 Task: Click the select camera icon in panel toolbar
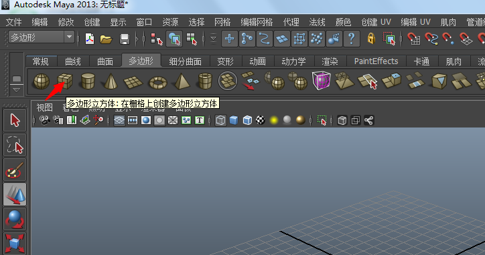pos(44,120)
